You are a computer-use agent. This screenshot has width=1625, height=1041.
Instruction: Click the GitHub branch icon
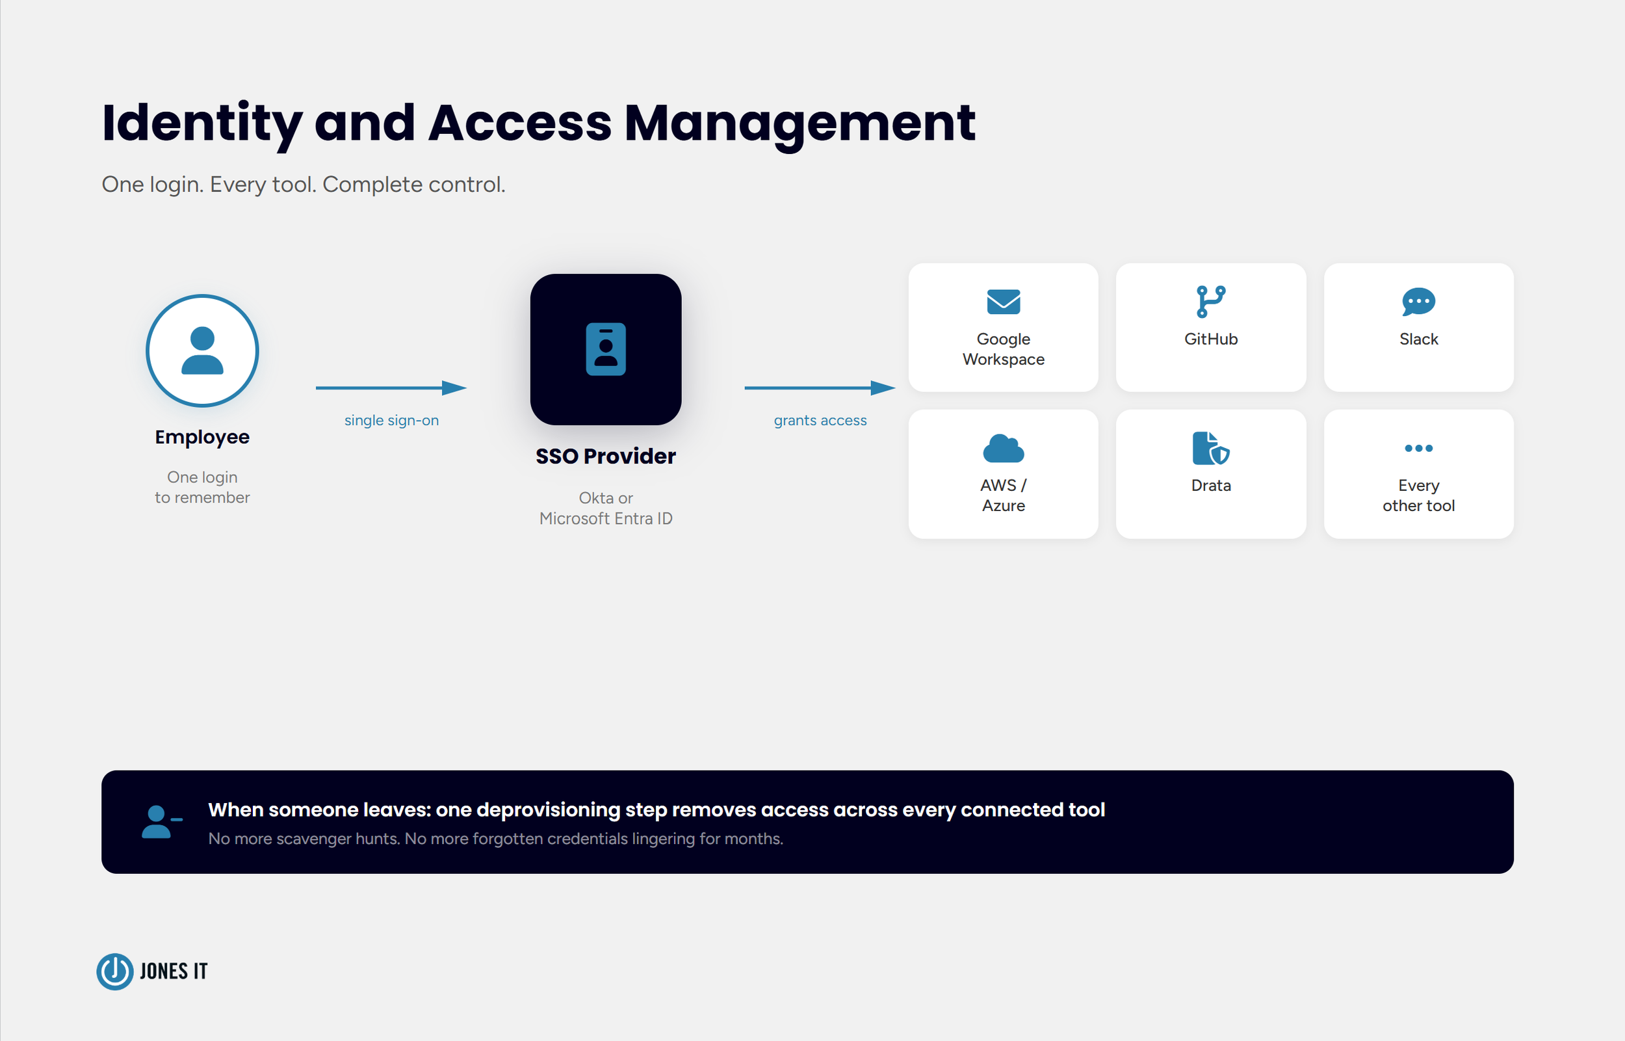click(1211, 302)
